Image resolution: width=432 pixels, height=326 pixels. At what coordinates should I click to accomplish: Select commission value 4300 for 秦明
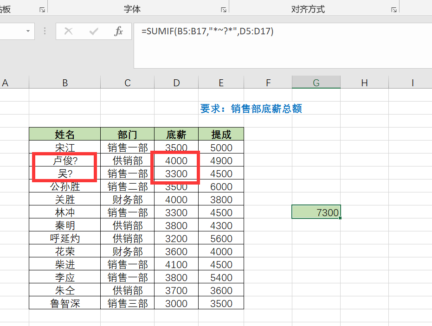(x=221, y=225)
